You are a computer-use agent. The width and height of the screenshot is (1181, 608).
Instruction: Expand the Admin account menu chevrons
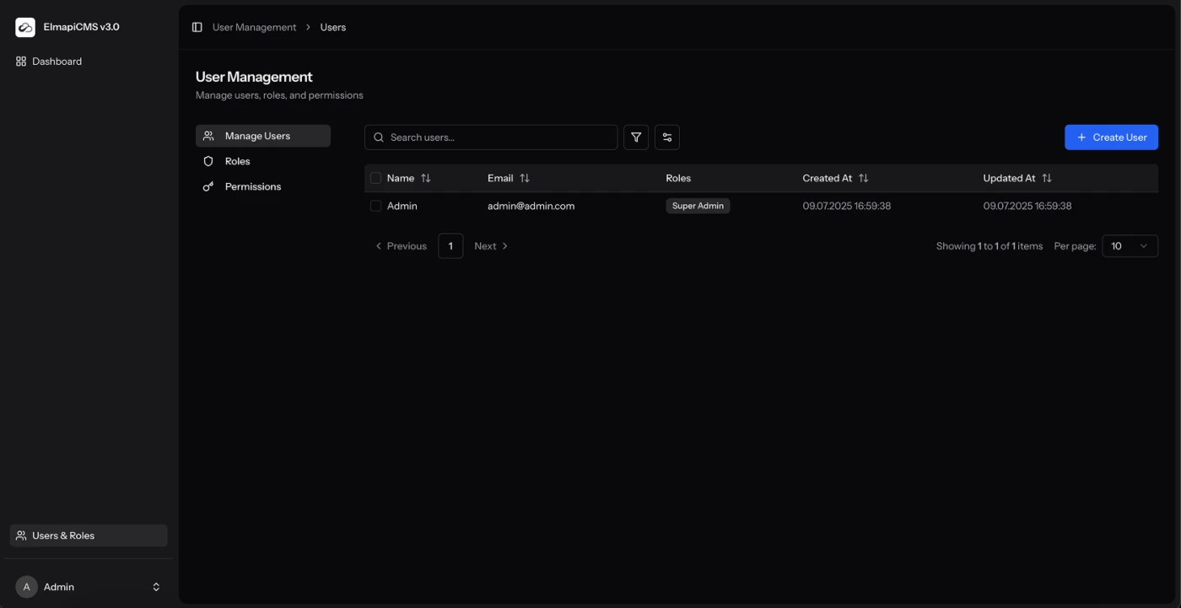coord(156,587)
